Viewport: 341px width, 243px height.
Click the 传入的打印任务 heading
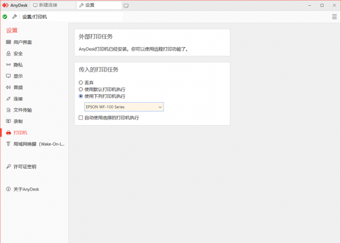[99, 70]
